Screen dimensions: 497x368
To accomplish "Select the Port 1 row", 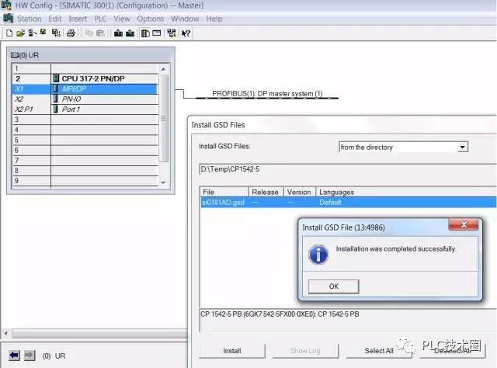I will click(x=85, y=109).
